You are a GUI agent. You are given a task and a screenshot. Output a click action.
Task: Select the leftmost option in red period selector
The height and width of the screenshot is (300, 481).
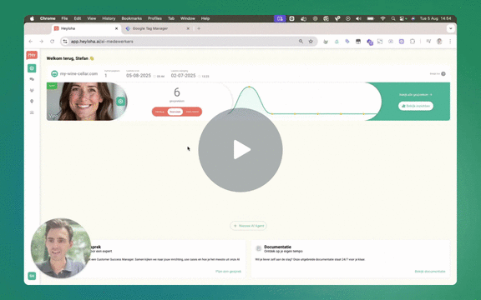(159, 112)
